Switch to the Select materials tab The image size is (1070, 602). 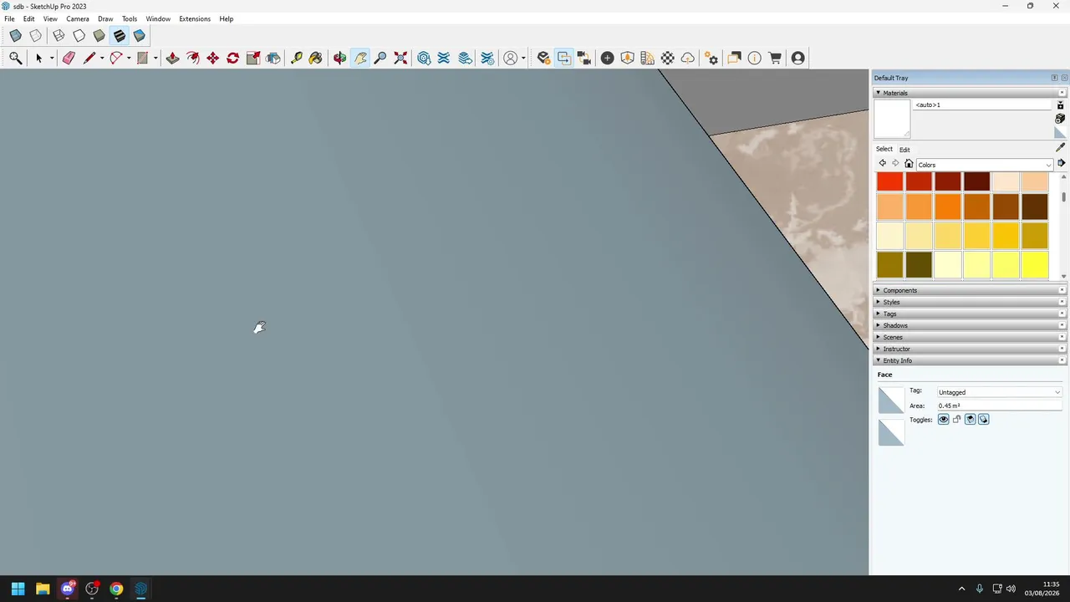884,149
